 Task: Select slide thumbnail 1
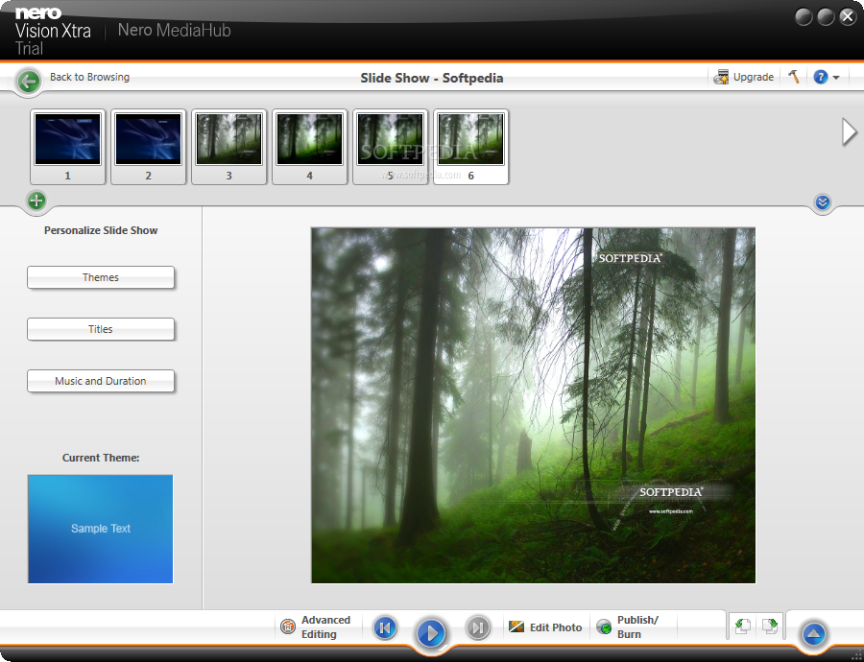click(x=68, y=147)
